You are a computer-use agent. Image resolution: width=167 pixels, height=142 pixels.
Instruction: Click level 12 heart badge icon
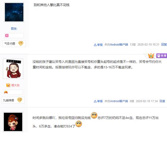point(20,100)
